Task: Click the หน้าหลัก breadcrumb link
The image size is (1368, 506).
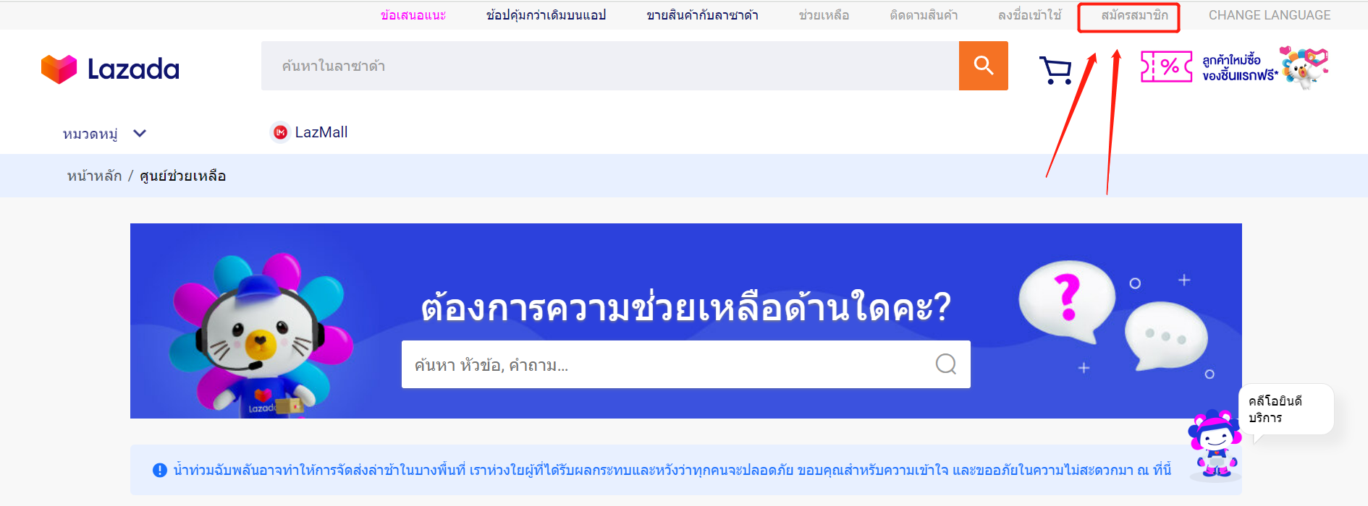Action: click(94, 176)
